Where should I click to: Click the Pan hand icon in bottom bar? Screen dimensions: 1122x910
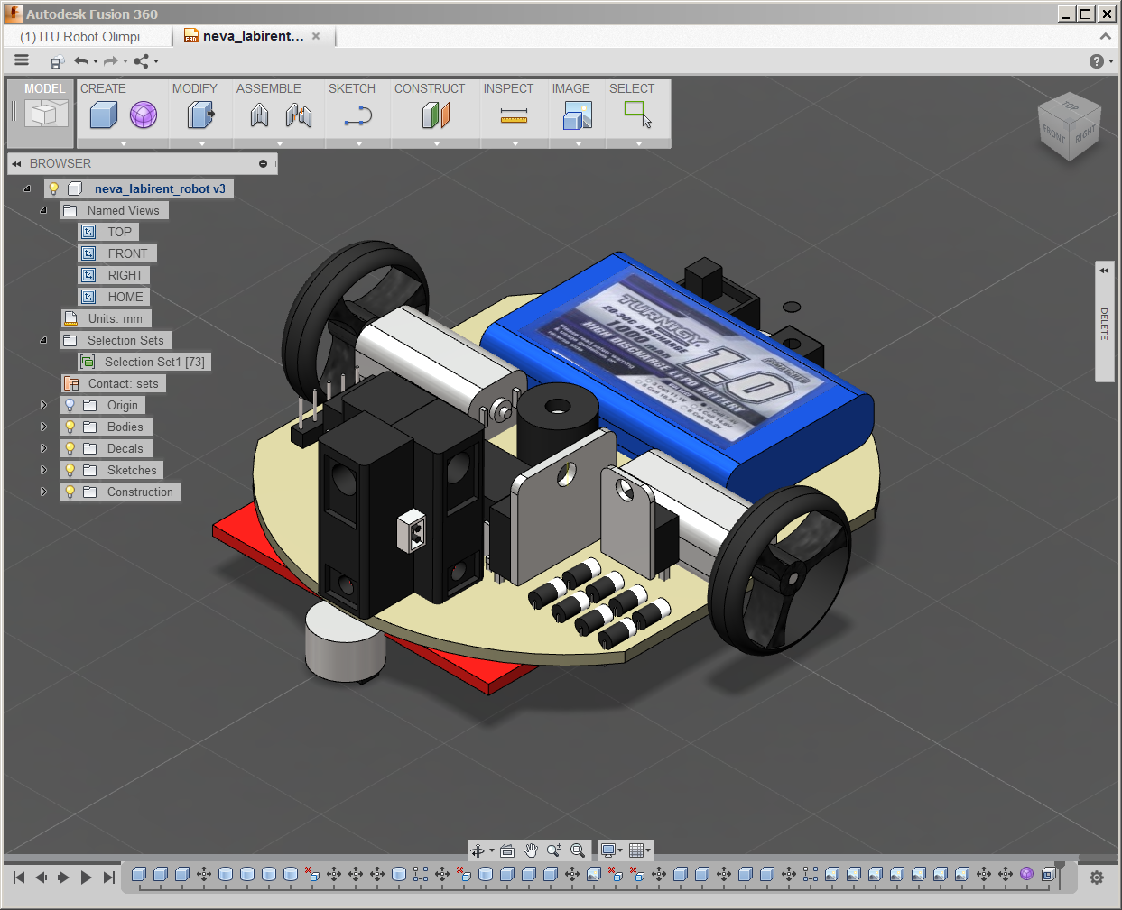[x=531, y=850]
